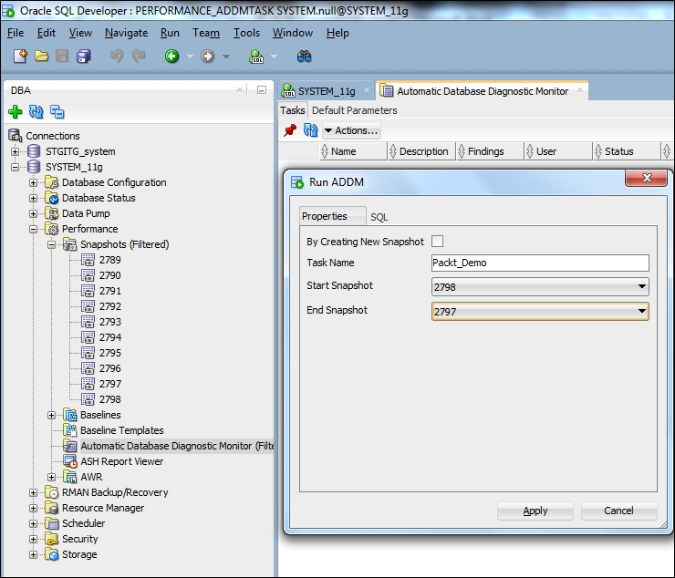Expand the Storage node
This screenshot has width=675, height=578.
coord(33,554)
